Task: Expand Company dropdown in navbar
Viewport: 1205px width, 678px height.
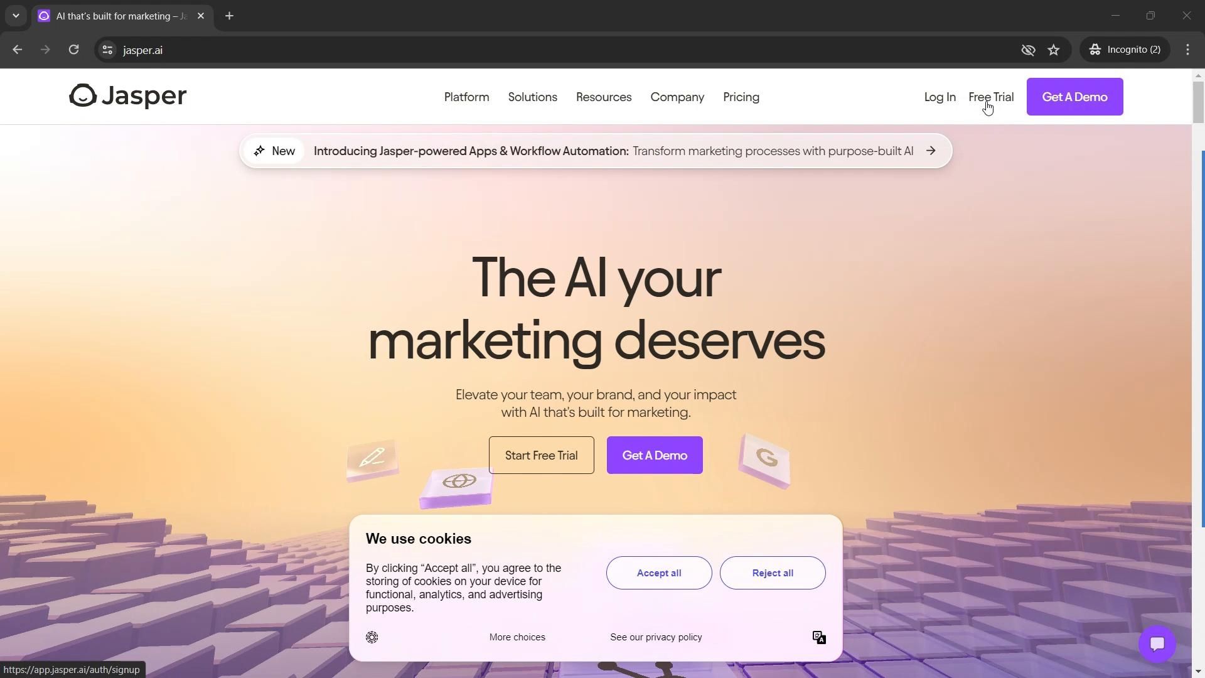Action: pyautogui.click(x=678, y=97)
